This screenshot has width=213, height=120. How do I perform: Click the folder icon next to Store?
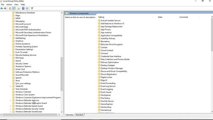click(13, 81)
